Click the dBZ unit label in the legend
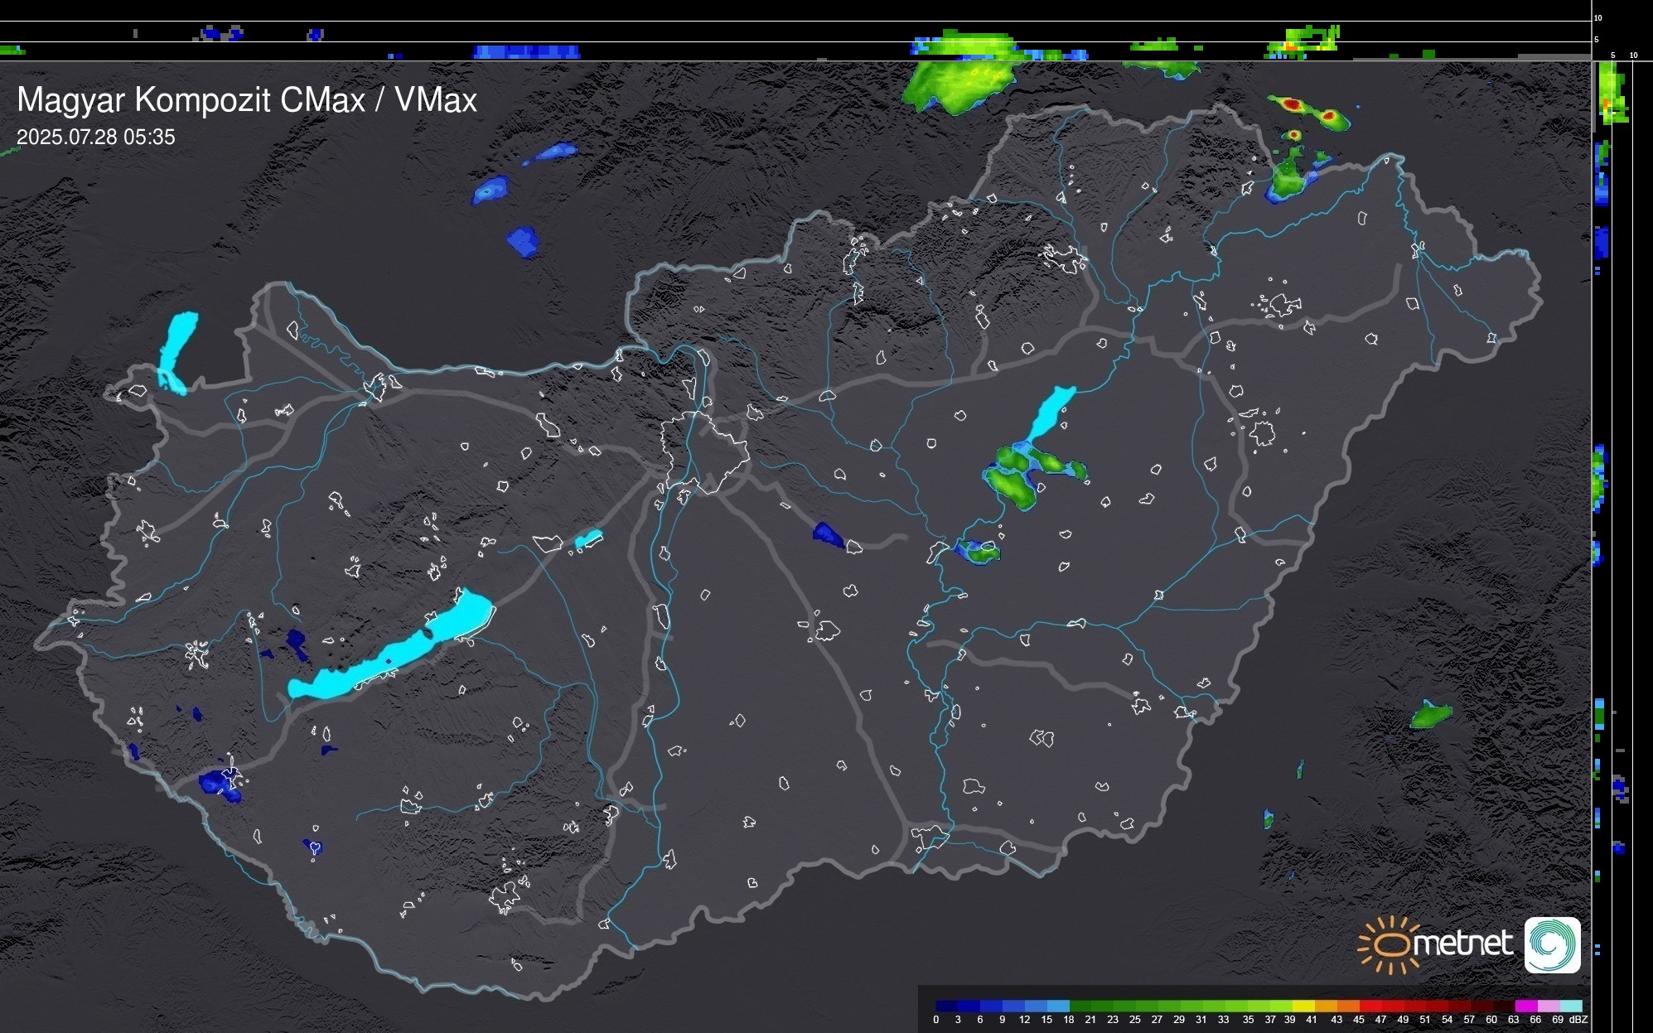 click(x=1578, y=1020)
